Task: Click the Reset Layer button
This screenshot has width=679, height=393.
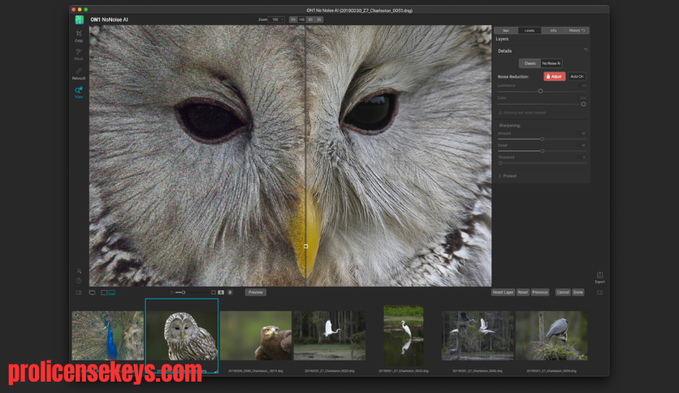Action: point(503,292)
